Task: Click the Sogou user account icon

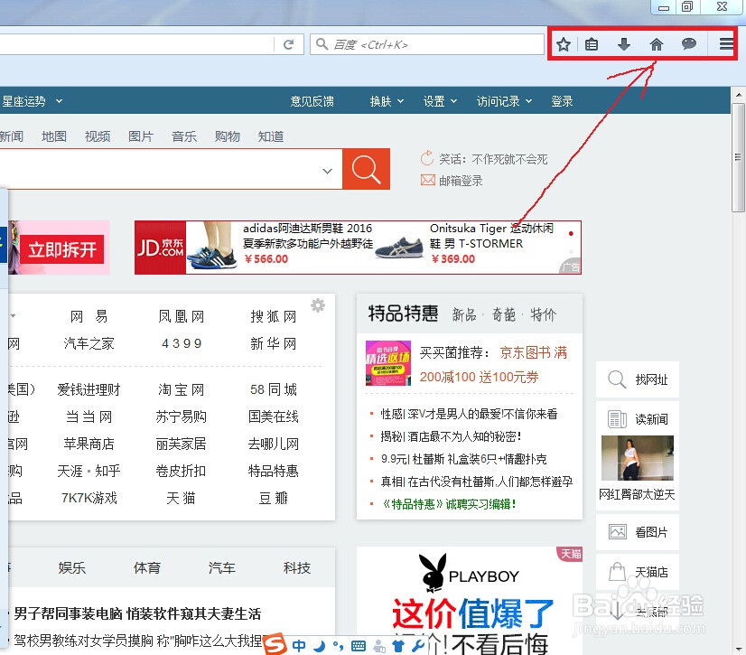Action: (379, 646)
